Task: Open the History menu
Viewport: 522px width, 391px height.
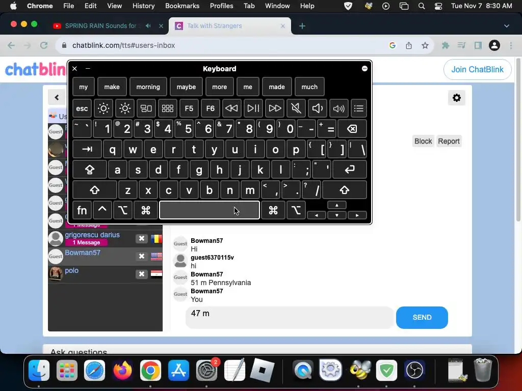Action: pyautogui.click(x=143, y=6)
